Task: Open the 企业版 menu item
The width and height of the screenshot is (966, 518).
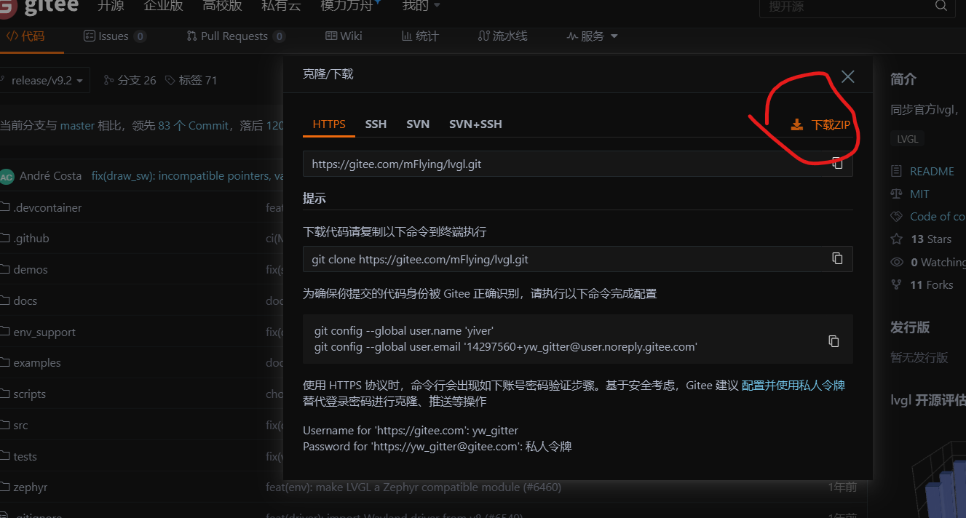Action: (x=164, y=6)
